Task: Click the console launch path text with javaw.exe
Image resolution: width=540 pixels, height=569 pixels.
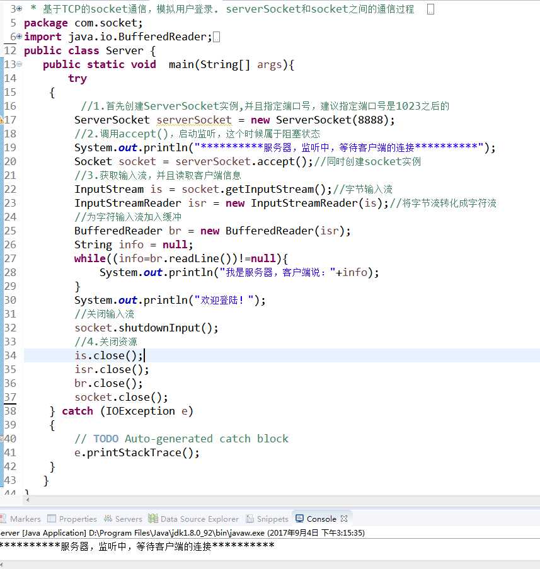Action: point(183,532)
